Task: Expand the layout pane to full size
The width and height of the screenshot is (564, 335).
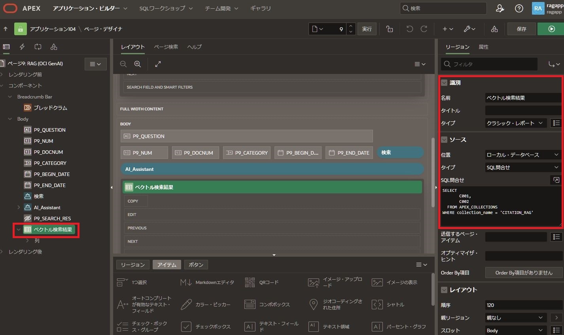Action: [158, 64]
